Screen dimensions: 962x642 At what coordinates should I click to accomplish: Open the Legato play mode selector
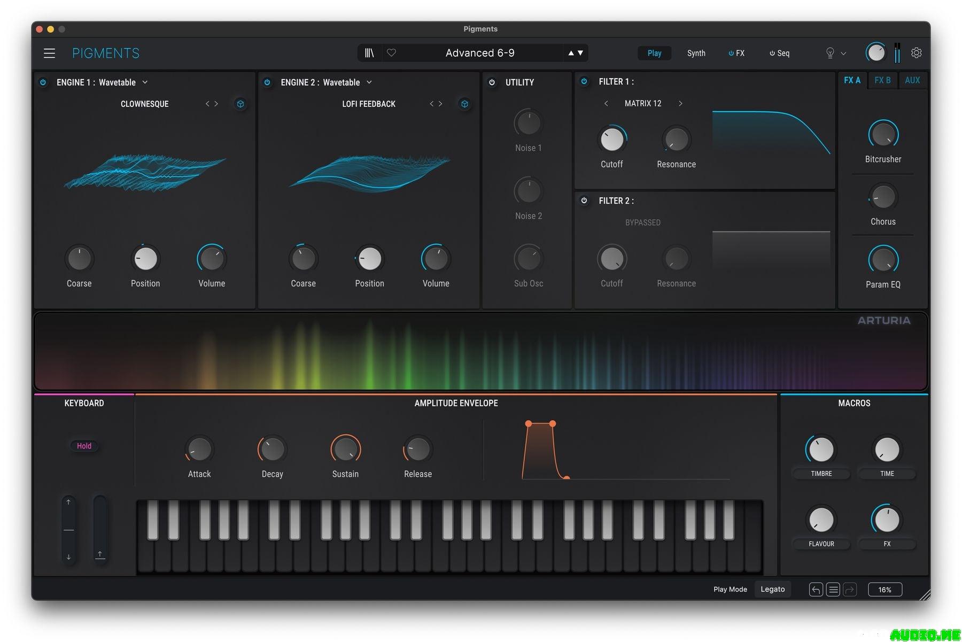(x=772, y=589)
